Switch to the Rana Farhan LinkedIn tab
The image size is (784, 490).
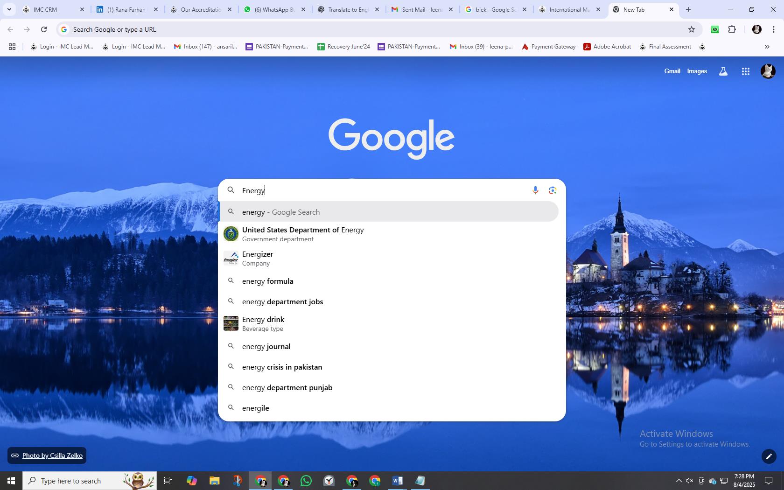coord(127,9)
